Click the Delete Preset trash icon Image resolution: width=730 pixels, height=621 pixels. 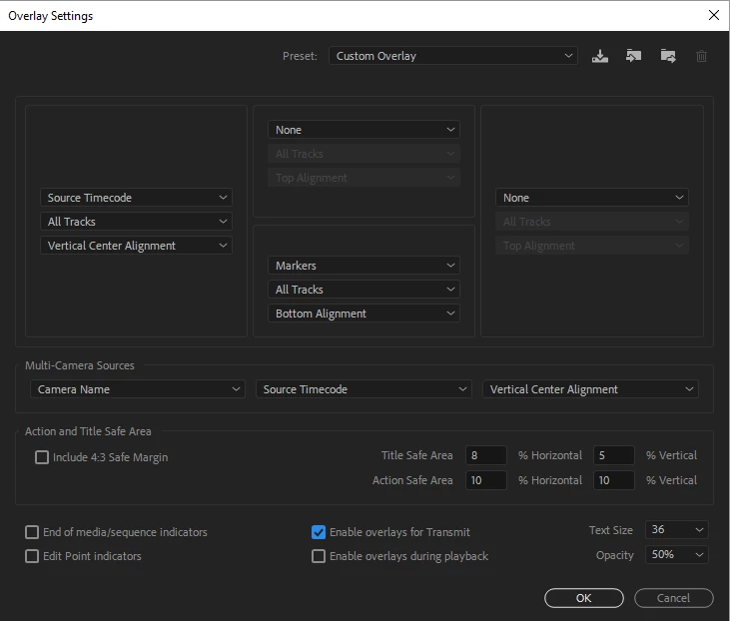click(701, 56)
